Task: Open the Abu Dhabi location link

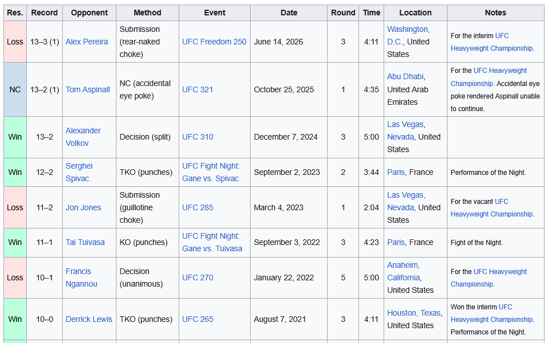Action: click(x=405, y=76)
